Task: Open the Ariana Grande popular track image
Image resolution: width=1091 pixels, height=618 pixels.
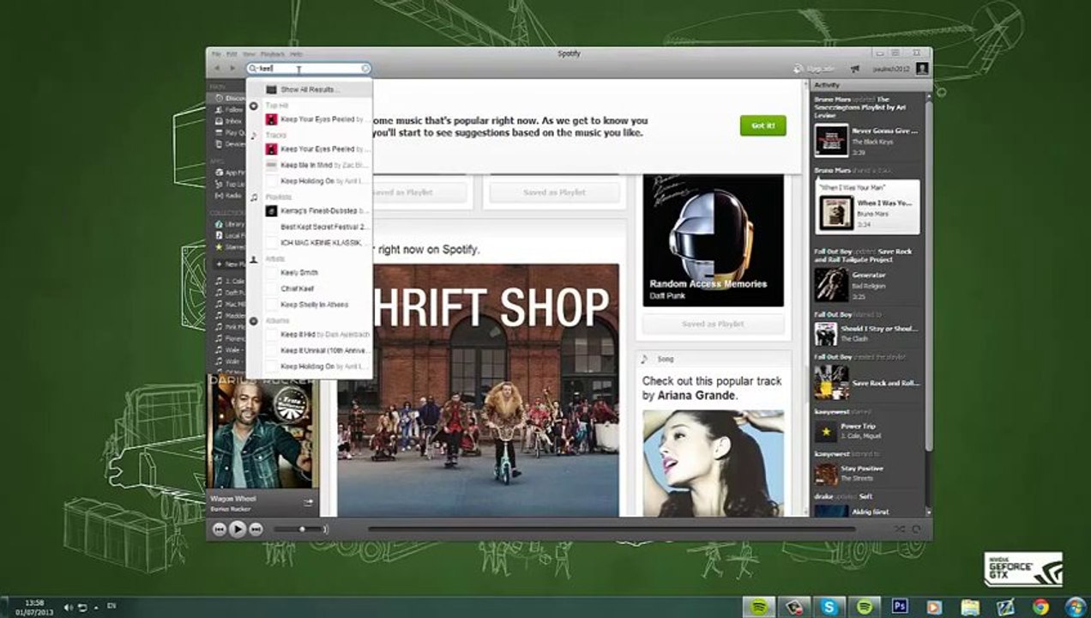Action: [x=713, y=463]
